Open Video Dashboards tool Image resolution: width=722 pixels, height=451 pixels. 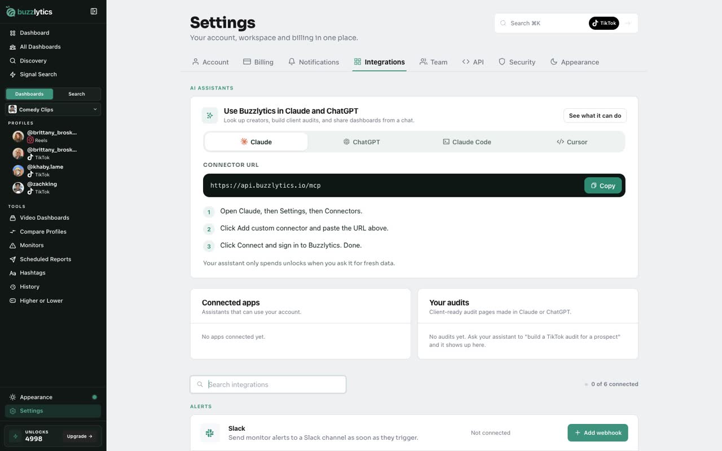[53, 218]
